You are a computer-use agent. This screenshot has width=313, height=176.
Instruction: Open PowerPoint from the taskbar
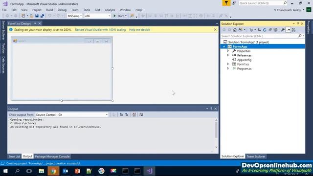coord(77,171)
